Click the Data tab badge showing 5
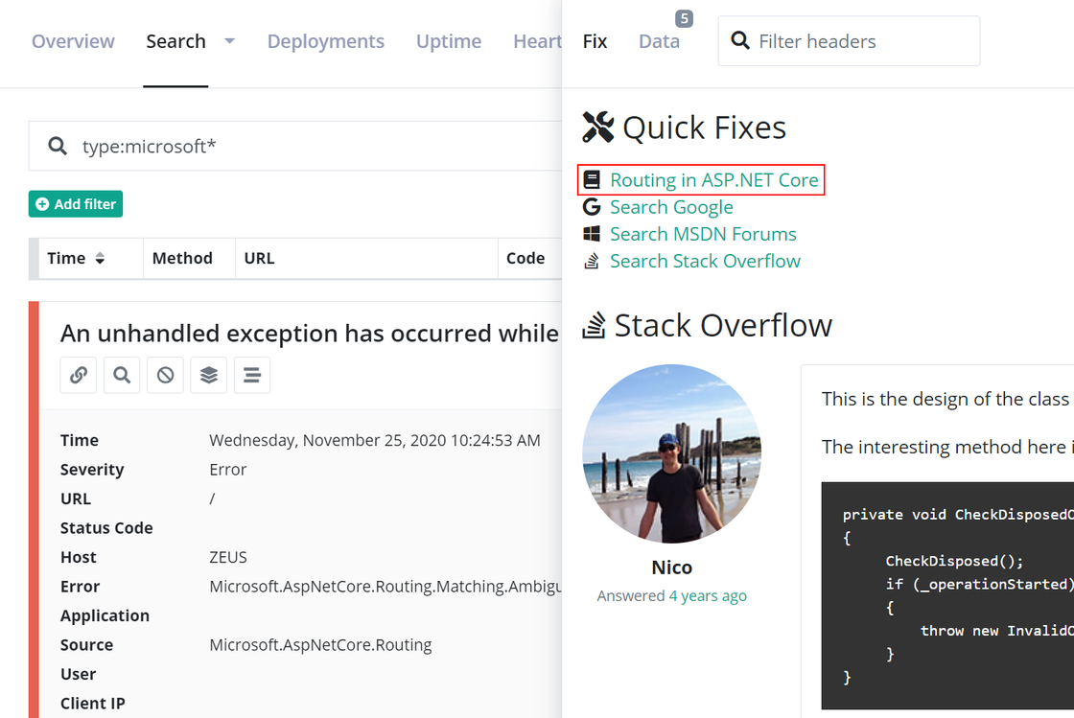The height and width of the screenshot is (718, 1074). coord(684,18)
